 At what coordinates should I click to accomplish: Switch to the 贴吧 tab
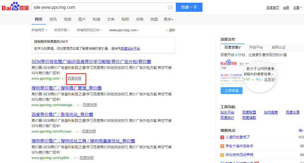[x=125, y=19]
